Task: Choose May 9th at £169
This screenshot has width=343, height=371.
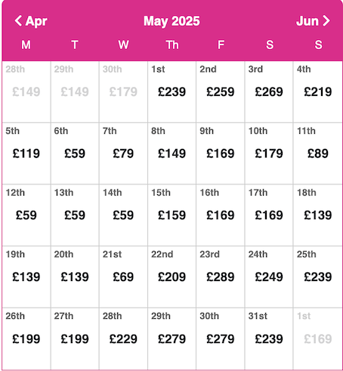Action: 221,153
